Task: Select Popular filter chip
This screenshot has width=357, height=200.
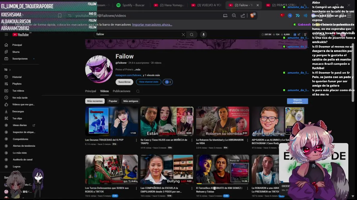Action: [x=113, y=101]
